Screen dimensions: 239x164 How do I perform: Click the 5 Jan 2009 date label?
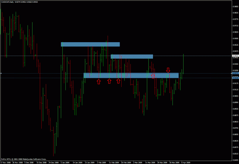[x=65, y=162]
